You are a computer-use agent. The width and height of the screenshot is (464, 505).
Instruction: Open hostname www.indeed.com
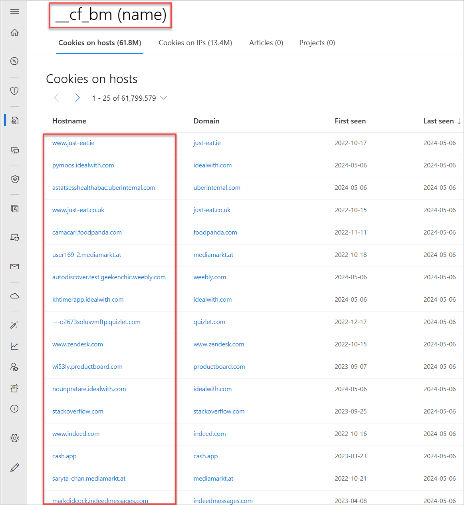tap(76, 434)
